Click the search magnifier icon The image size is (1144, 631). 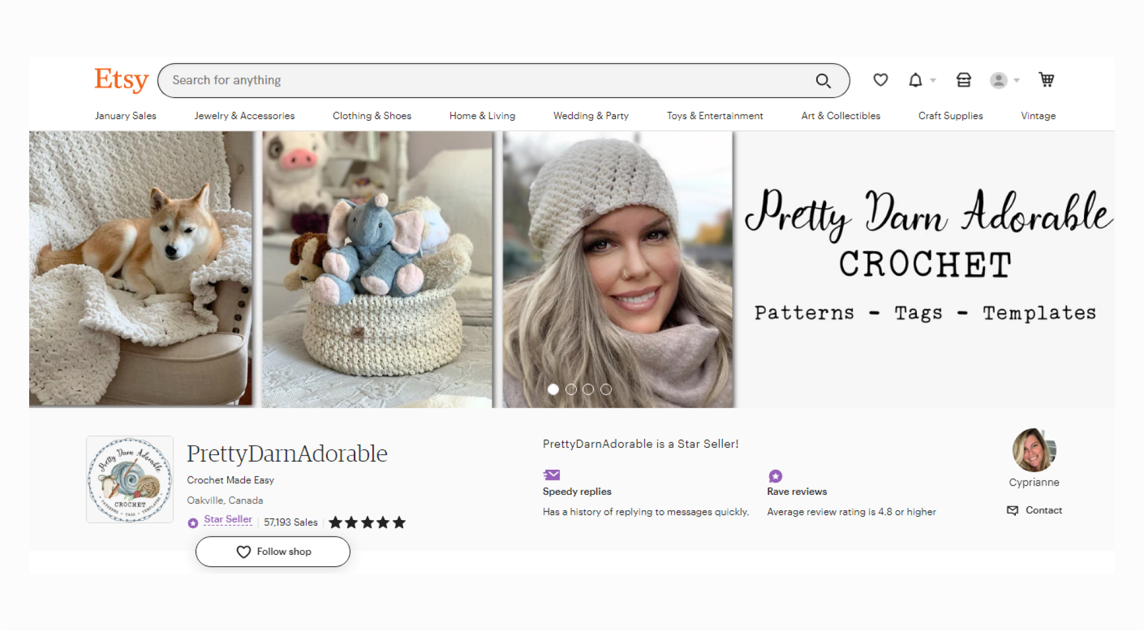pos(823,81)
